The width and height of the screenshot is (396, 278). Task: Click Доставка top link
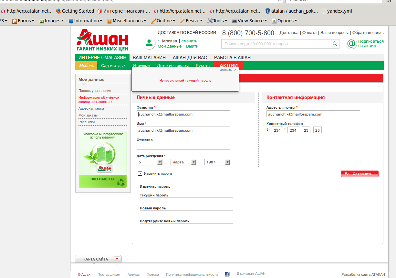(289, 33)
